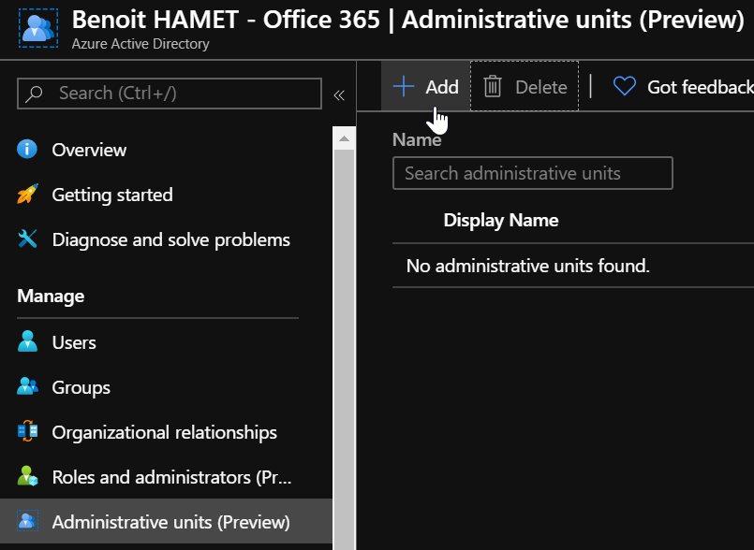Open the Got feedback link
Image resolution: width=754 pixels, height=550 pixels.
pos(699,87)
